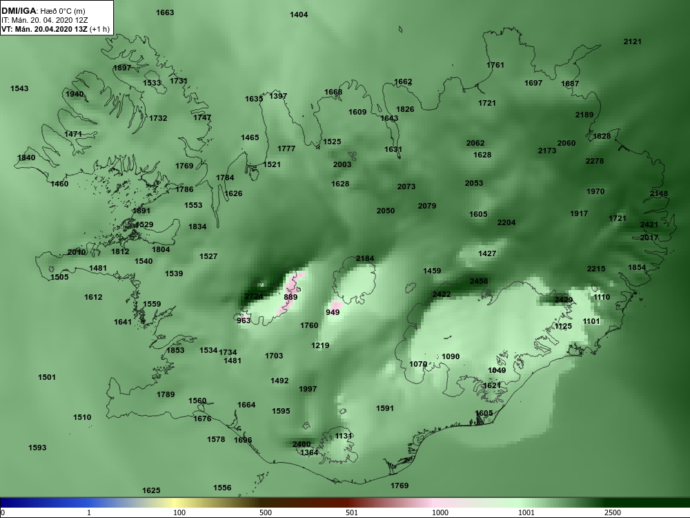
Task: Select the value 2189 in the northeast
Action: [x=584, y=115]
